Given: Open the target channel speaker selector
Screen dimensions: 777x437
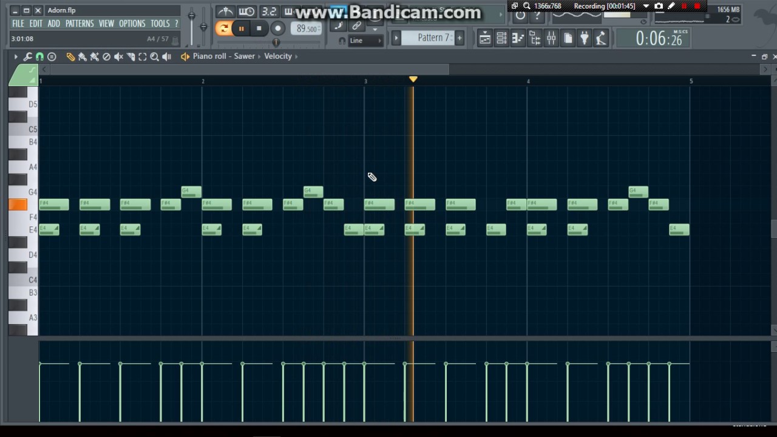Looking at the screenshot, I should tap(185, 56).
